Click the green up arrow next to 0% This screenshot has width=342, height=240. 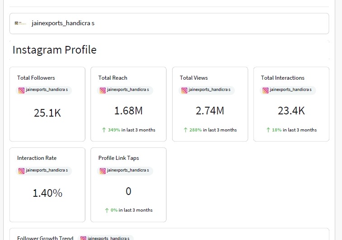coord(107,210)
